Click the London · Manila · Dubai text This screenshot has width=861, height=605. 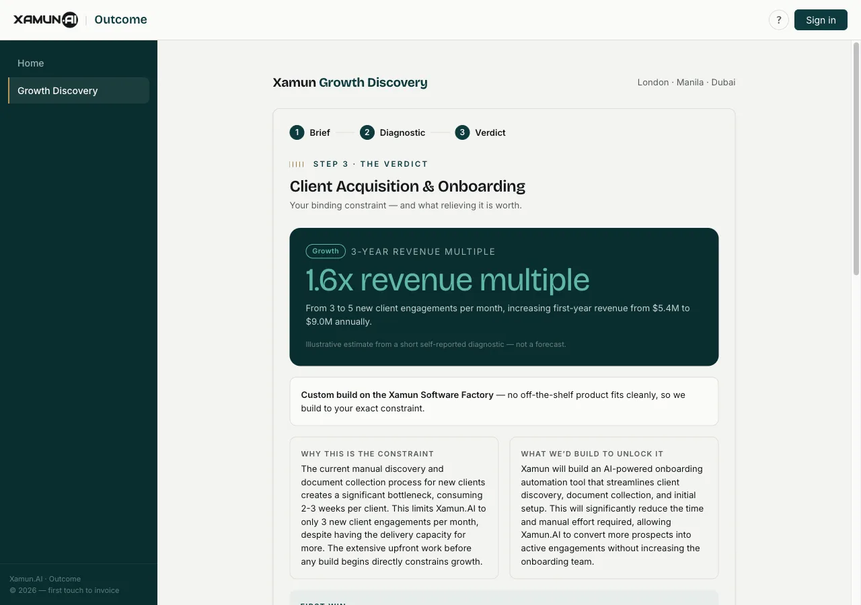tap(686, 83)
